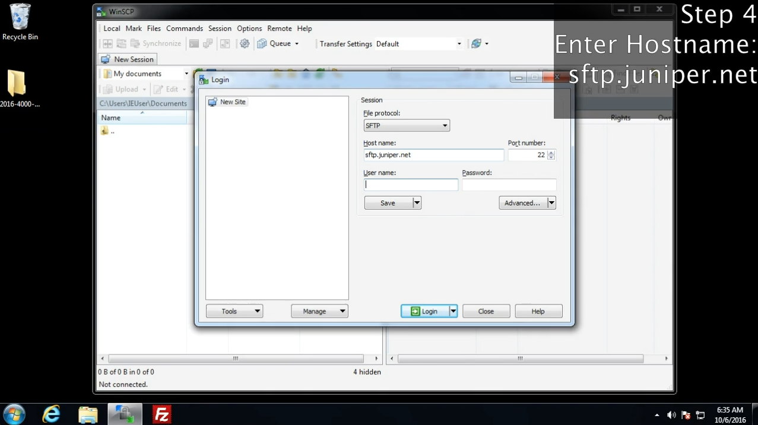Open the Remote menu
758x425 pixels.
point(280,28)
